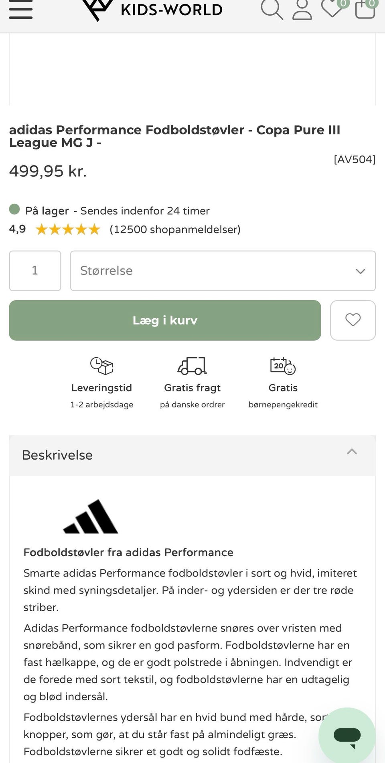Click the free shipping truck icon
Viewport: 385px width, 763px height.
click(x=192, y=366)
